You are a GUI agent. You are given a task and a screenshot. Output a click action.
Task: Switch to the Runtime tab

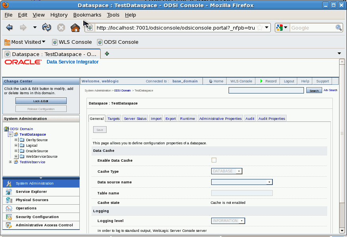(188, 118)
